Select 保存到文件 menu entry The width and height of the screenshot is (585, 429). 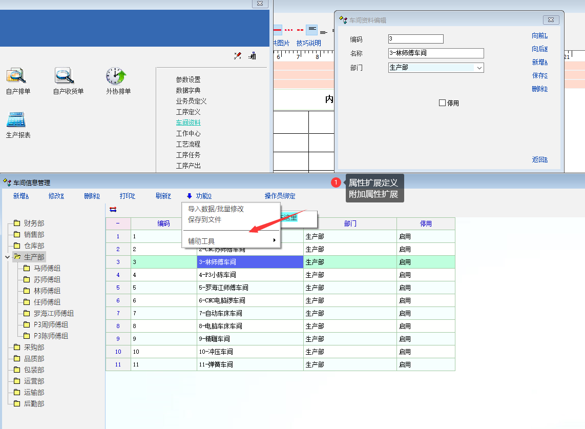coord(204,219)
